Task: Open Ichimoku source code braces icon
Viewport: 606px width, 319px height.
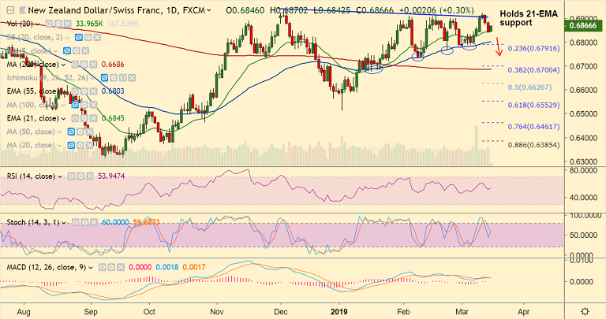Action: (x=122, y=78)
